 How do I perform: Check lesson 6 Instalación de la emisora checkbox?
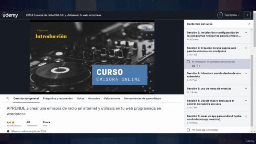point(188,62)
